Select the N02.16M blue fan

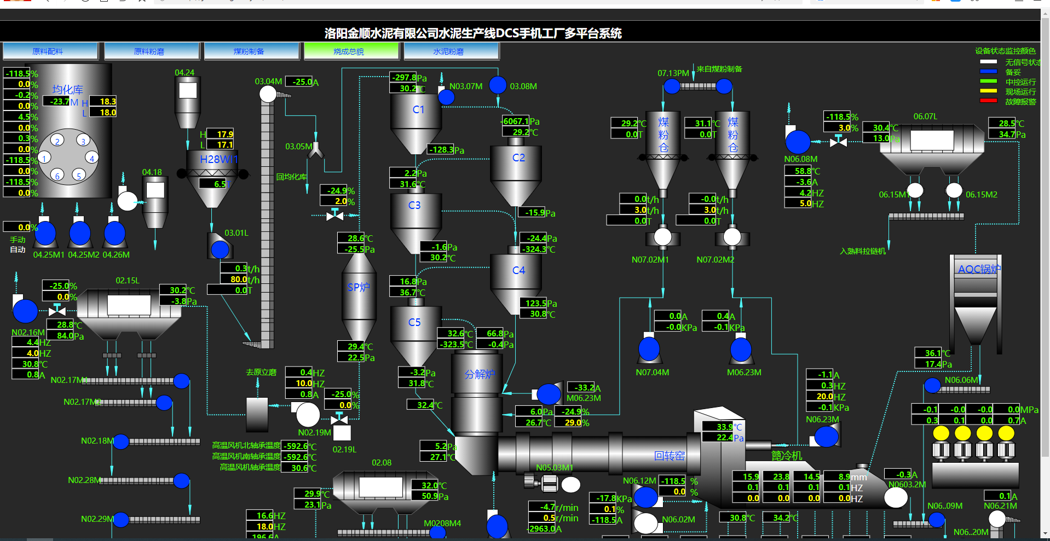pos(25,311)
